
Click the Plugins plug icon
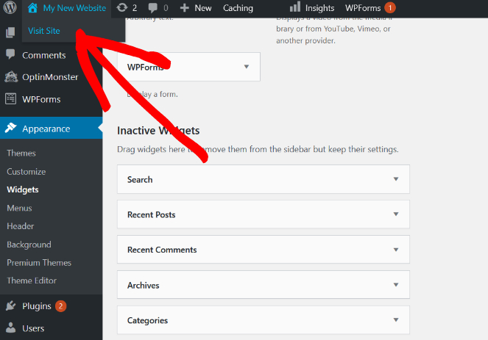click(10, 306)
